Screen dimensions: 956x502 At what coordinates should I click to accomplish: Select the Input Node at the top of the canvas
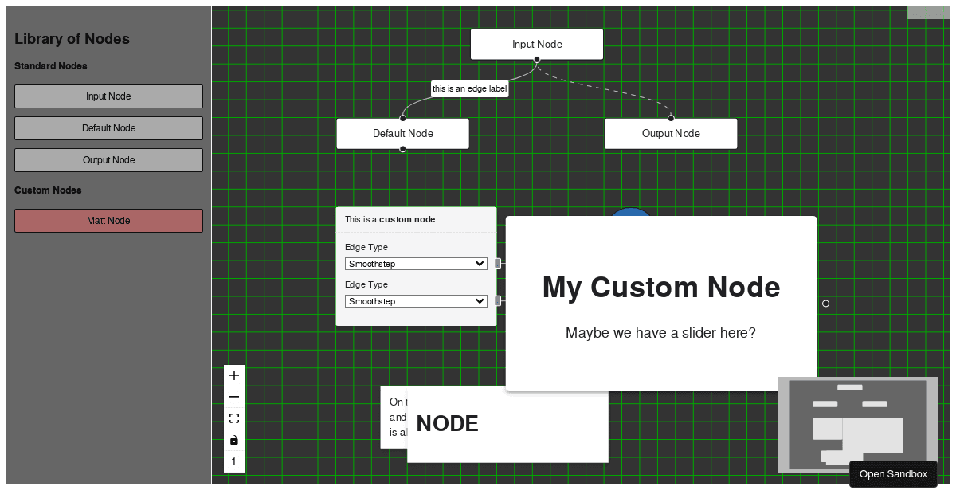(536, 44)
